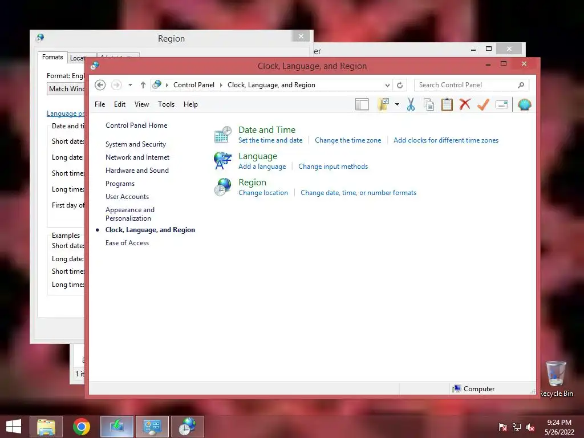Viewport: 584px width, 438px height.
Task: Open Recycle Bin on desktop
Action: point(557,379)
